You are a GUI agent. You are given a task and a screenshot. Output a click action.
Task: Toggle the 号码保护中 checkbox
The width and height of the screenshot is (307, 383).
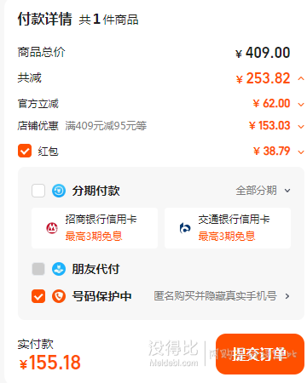[x=38, y=296]
